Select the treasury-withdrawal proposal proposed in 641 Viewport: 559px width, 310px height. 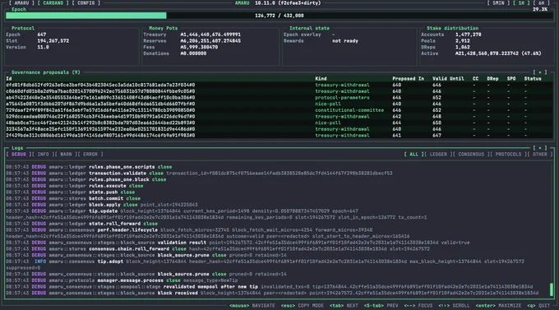(x=279, y=136)
